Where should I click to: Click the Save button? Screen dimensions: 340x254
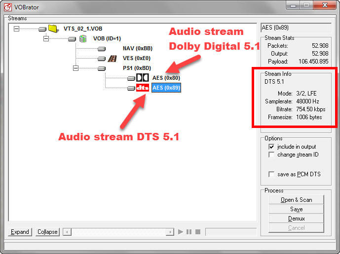coord(296,209)
